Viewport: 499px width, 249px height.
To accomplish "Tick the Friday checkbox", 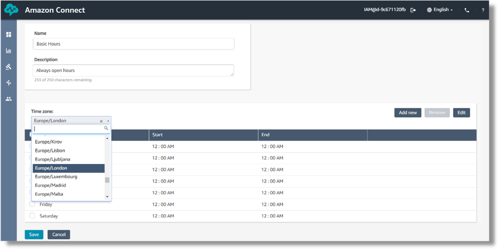I will point(32,204).
